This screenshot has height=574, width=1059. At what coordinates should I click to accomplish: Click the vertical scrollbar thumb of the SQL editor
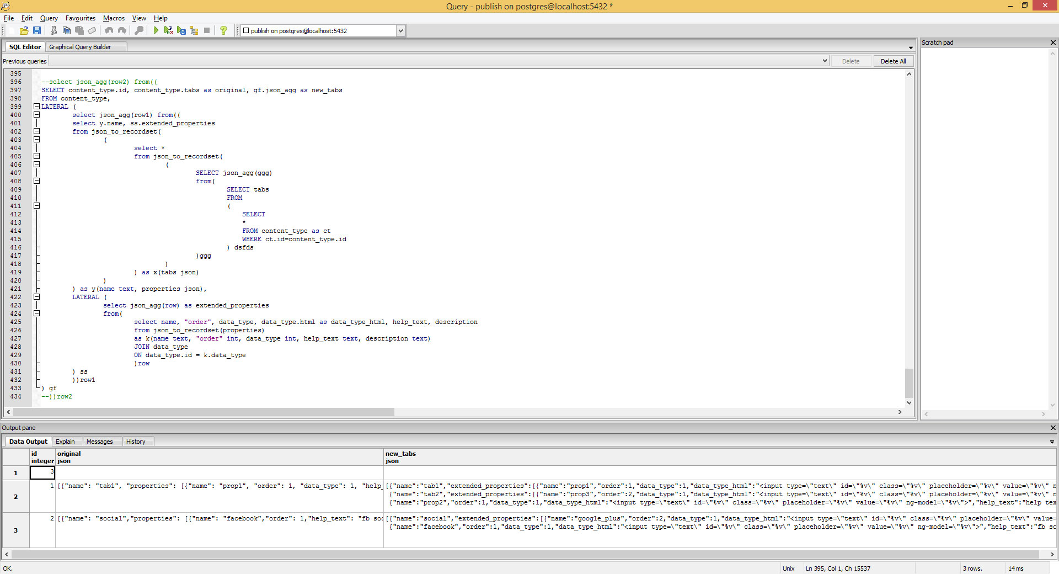[909, 383]
